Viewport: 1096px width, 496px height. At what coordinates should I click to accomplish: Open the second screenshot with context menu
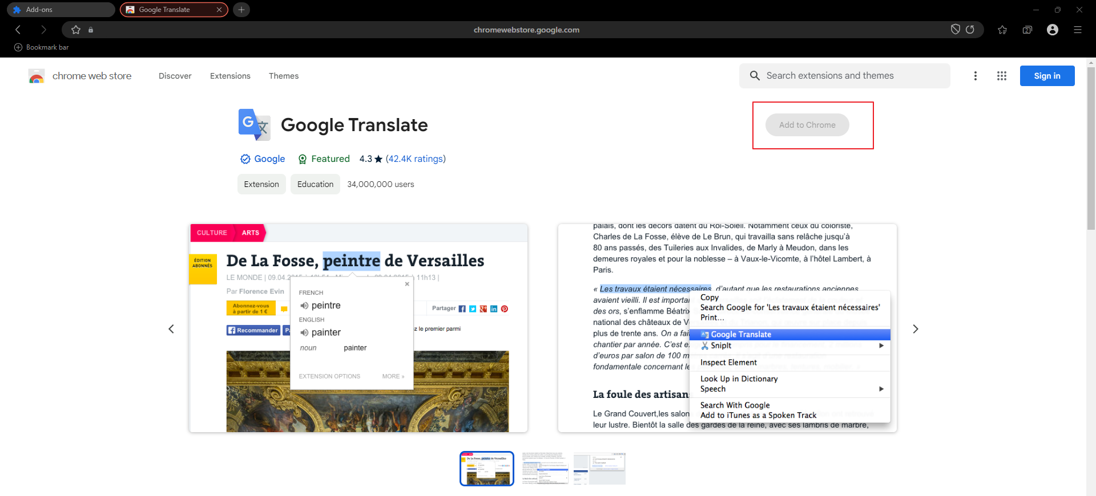[727, 328]
